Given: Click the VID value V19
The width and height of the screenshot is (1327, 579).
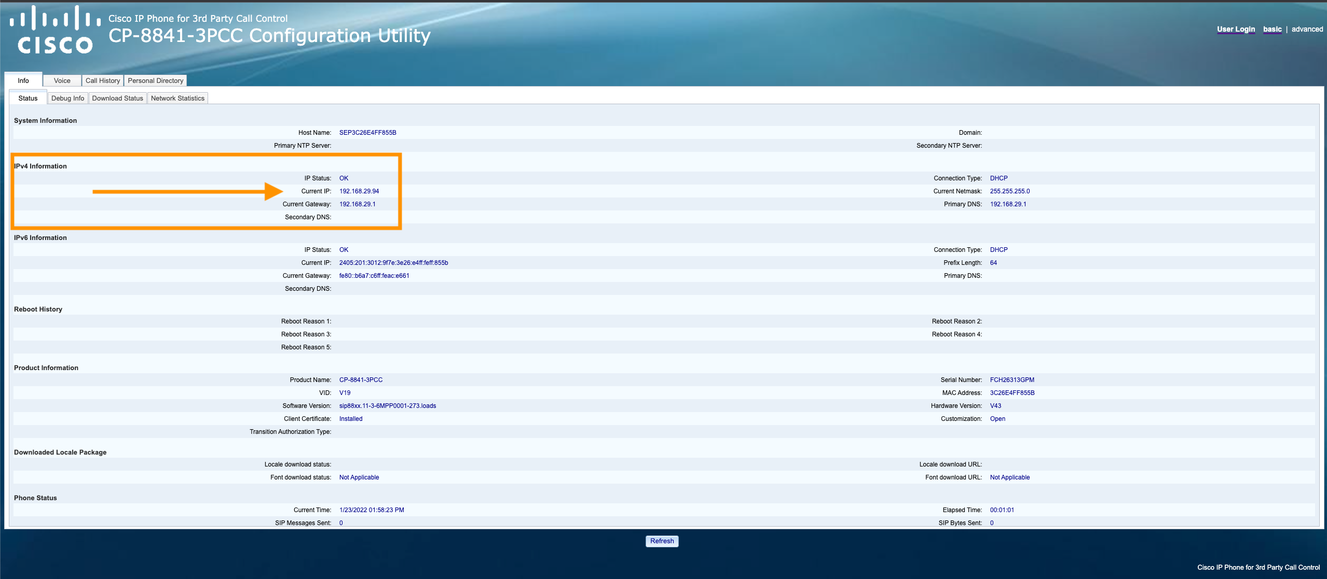Looking at the screenshot, I should pos(345,393).
